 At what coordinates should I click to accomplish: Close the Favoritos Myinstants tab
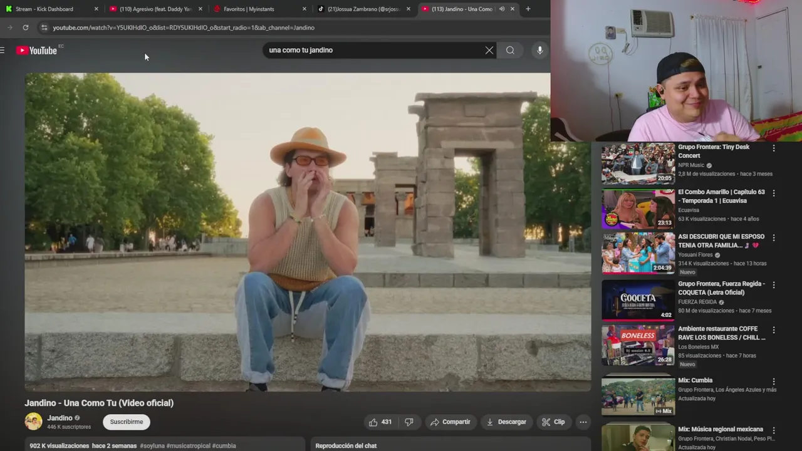(305, 9)
